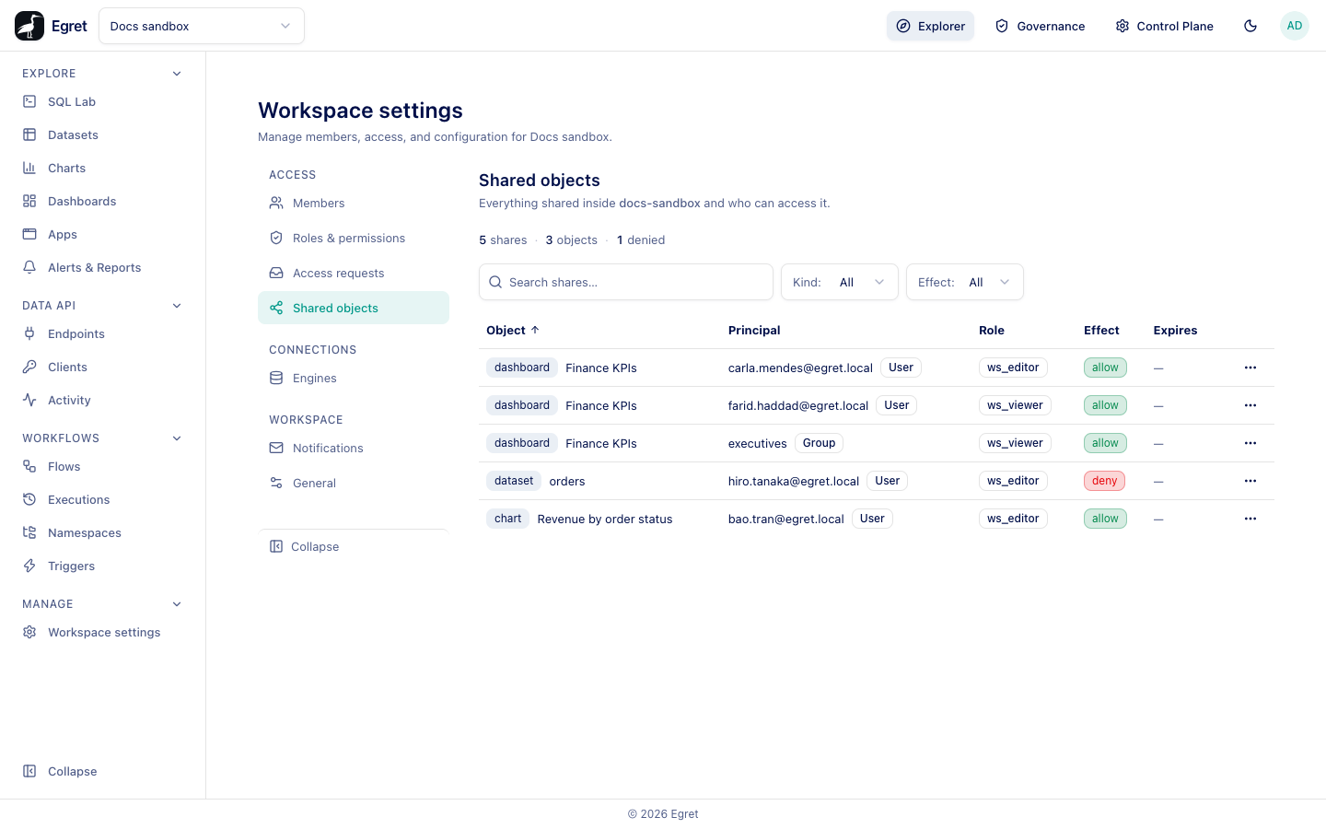
Task: Switch to Governance tab
Action: [1040, 26]
